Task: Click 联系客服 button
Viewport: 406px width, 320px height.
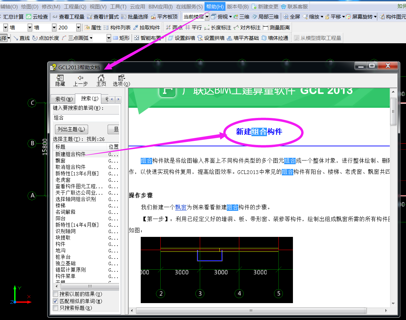Action: coord(294,6)
